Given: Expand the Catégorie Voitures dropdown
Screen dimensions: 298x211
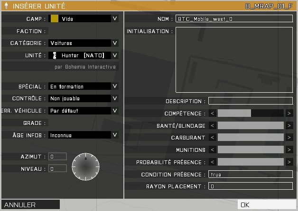Looking at the screenshot, I should (x=114, y=43).
